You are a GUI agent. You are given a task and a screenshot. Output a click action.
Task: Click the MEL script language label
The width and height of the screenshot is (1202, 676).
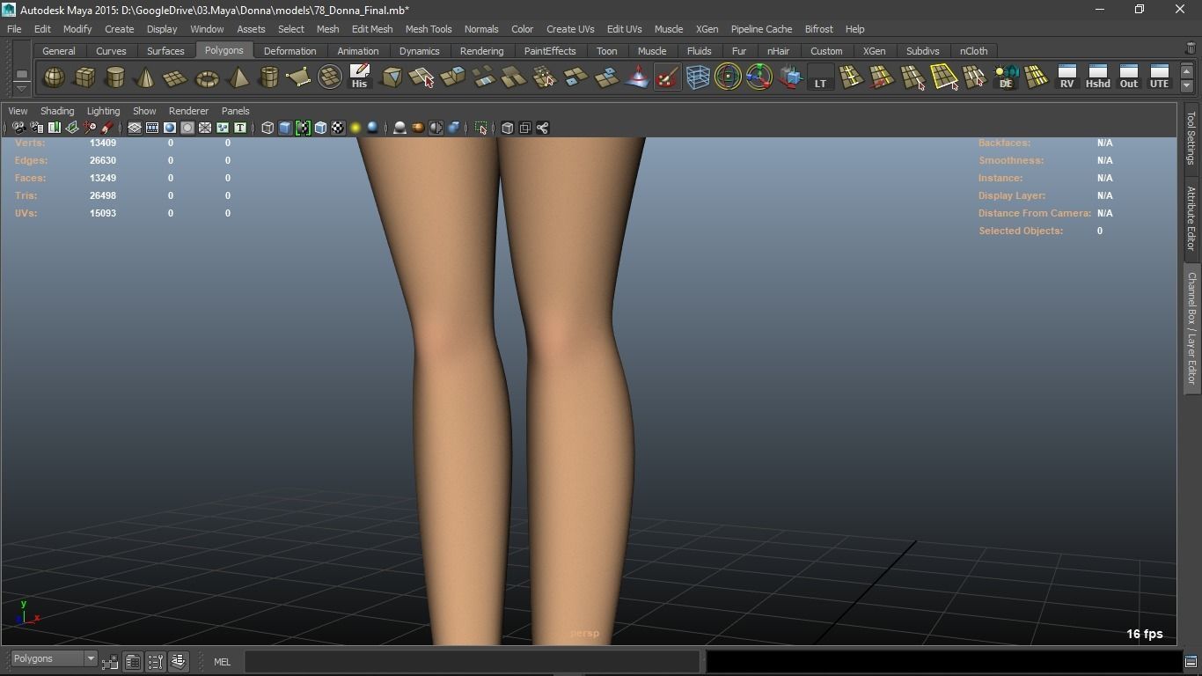coord(222,662)
